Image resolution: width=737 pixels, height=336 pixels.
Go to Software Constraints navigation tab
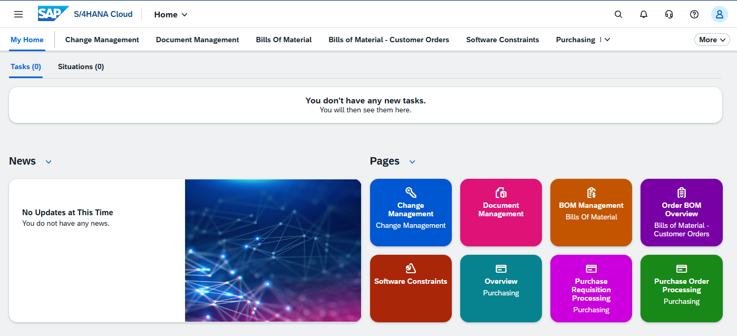(502, 40)
